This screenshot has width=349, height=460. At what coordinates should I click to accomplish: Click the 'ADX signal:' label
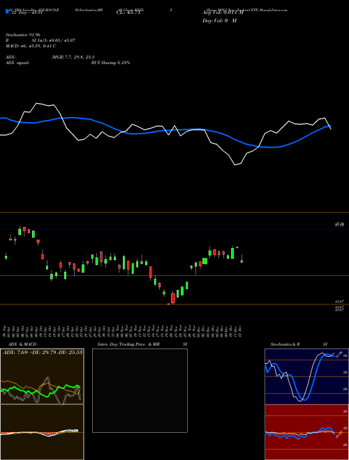(x=17, y=63)
